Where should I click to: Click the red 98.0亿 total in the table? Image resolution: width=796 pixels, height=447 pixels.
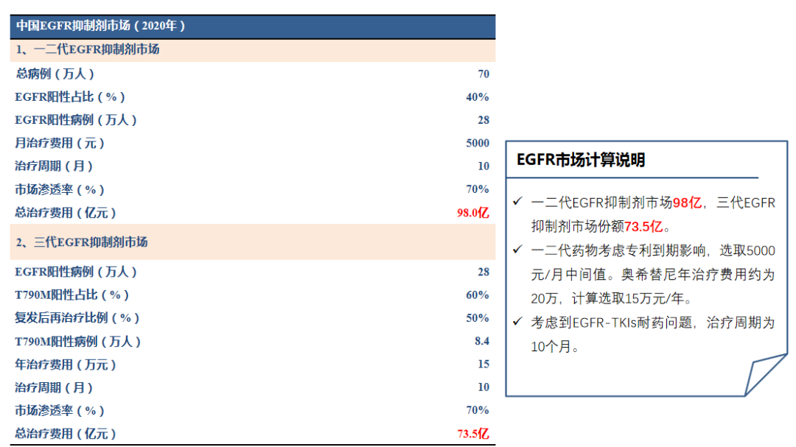click(x=472, y=213)
